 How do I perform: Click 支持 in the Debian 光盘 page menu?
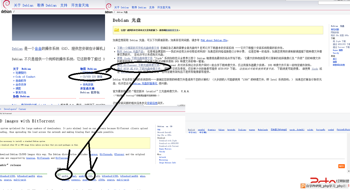tap(151, 8)
